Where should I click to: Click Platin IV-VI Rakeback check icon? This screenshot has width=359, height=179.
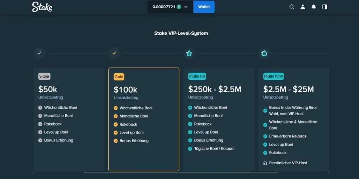(x=265, y=153)
